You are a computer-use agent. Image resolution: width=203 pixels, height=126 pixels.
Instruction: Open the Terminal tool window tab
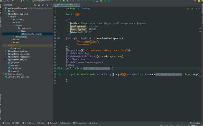(x=52, y=123)
